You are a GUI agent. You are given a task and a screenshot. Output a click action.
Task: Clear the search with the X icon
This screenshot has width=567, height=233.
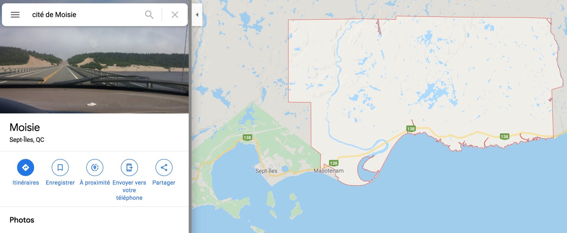click(175, 14)
